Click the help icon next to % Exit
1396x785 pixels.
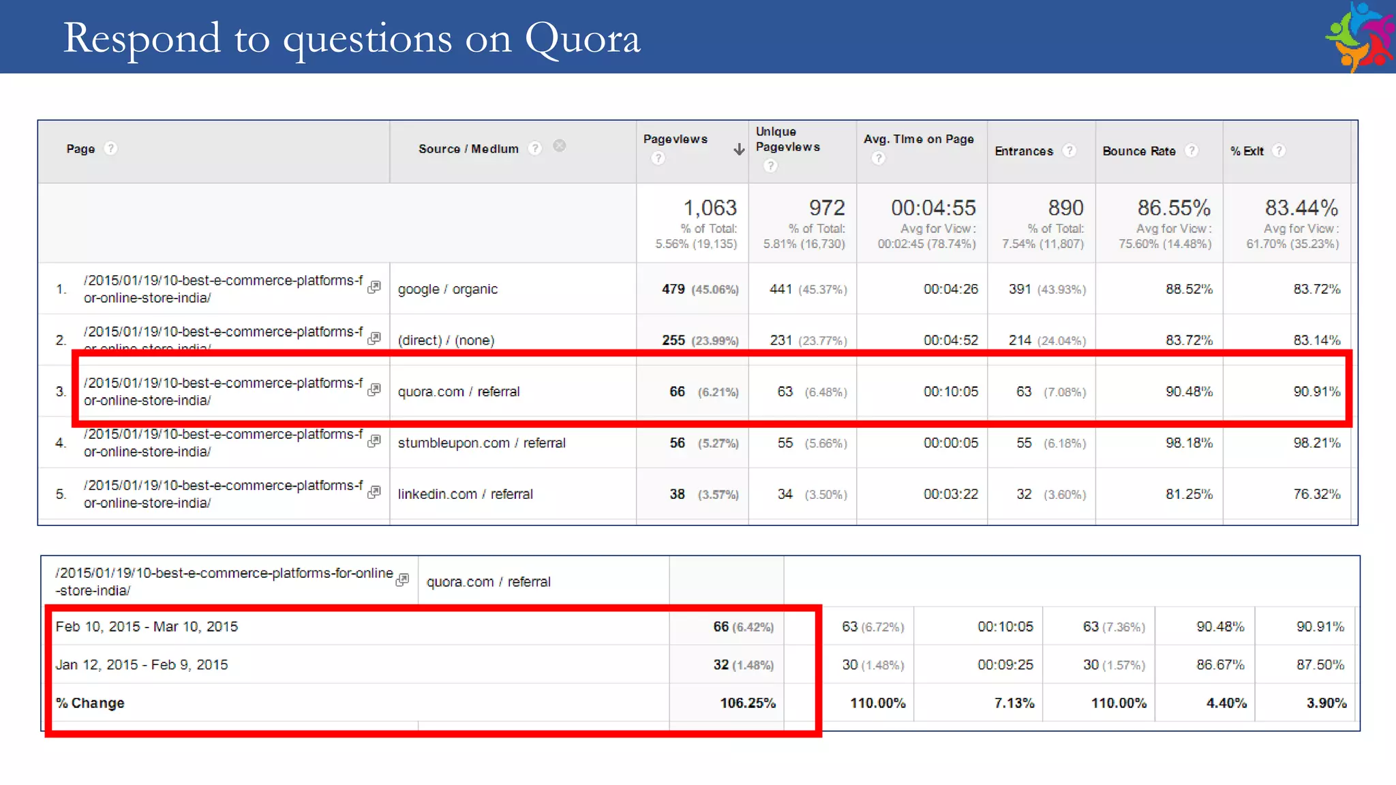point(1279,151)
